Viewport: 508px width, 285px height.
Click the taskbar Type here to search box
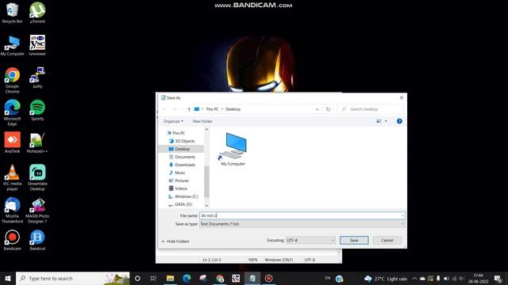pyautogui.click(x=73, y=278)
